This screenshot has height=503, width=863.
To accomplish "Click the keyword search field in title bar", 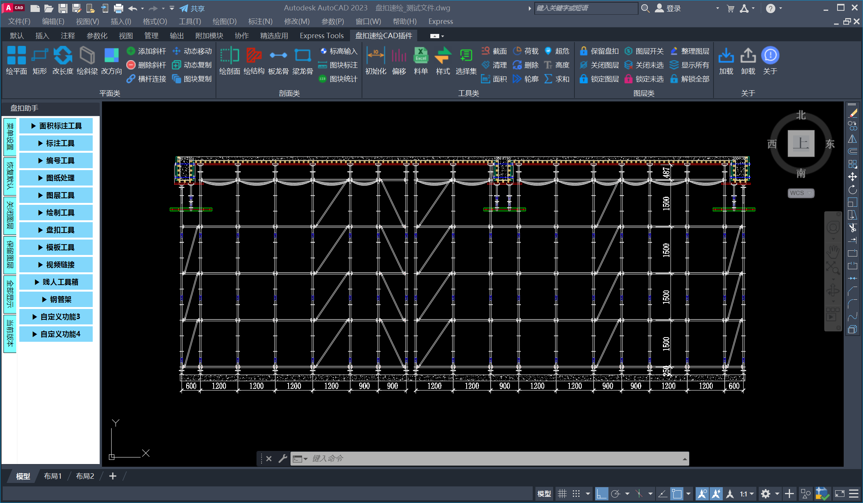I will (x=586, y=8).
